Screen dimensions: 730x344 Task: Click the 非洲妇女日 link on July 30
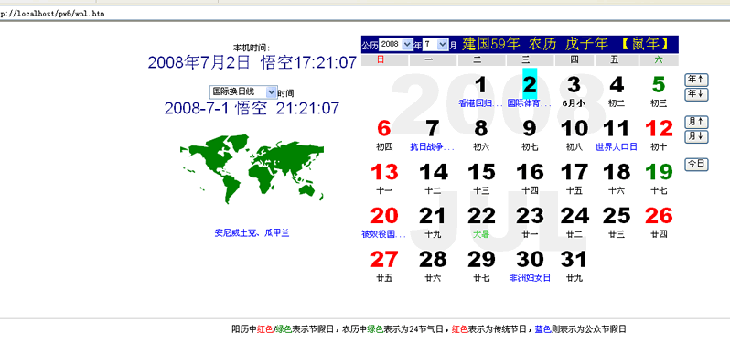530,278
